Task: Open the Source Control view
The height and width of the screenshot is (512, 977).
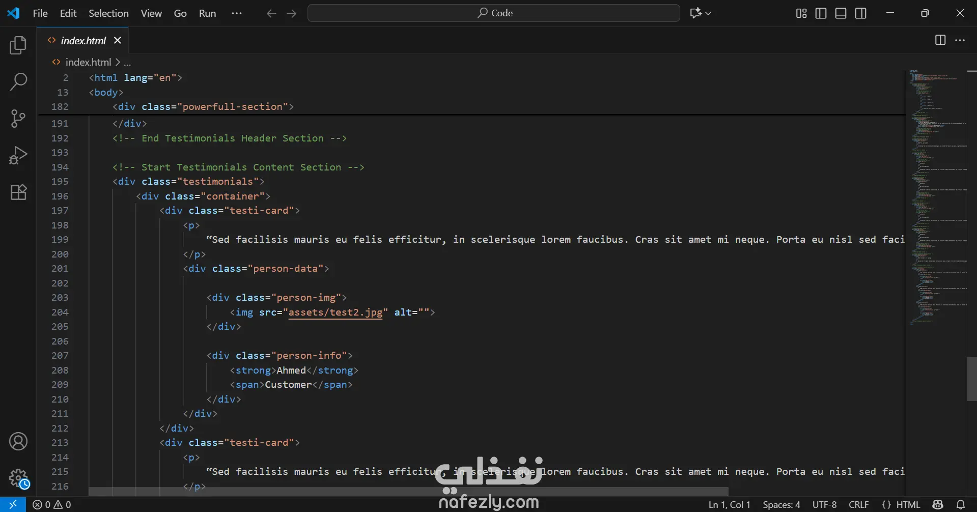Action: coord(18,119)
